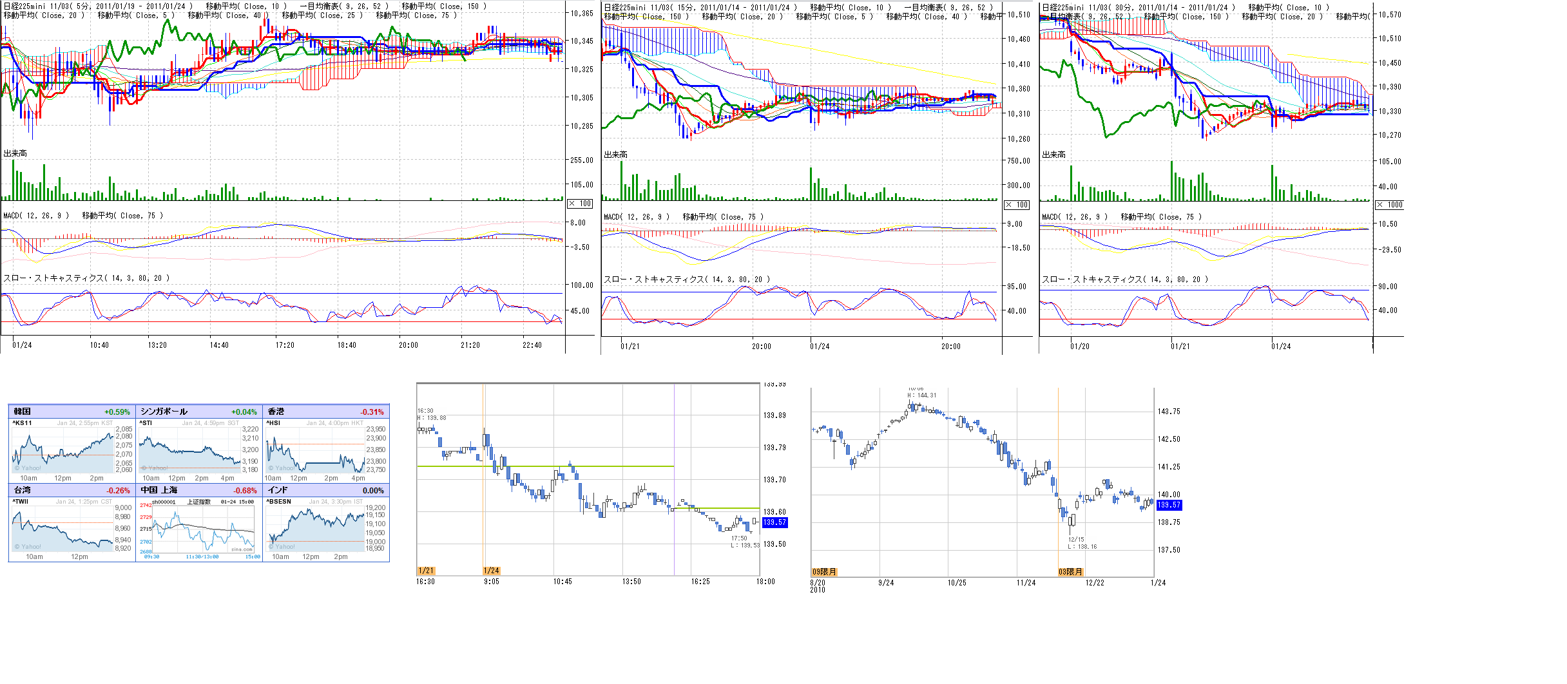Screen dimensions: 1567x684
Task: Click the ×1000 volume scale box on 30-minute chart
Action: click(x=1389, y=205)
